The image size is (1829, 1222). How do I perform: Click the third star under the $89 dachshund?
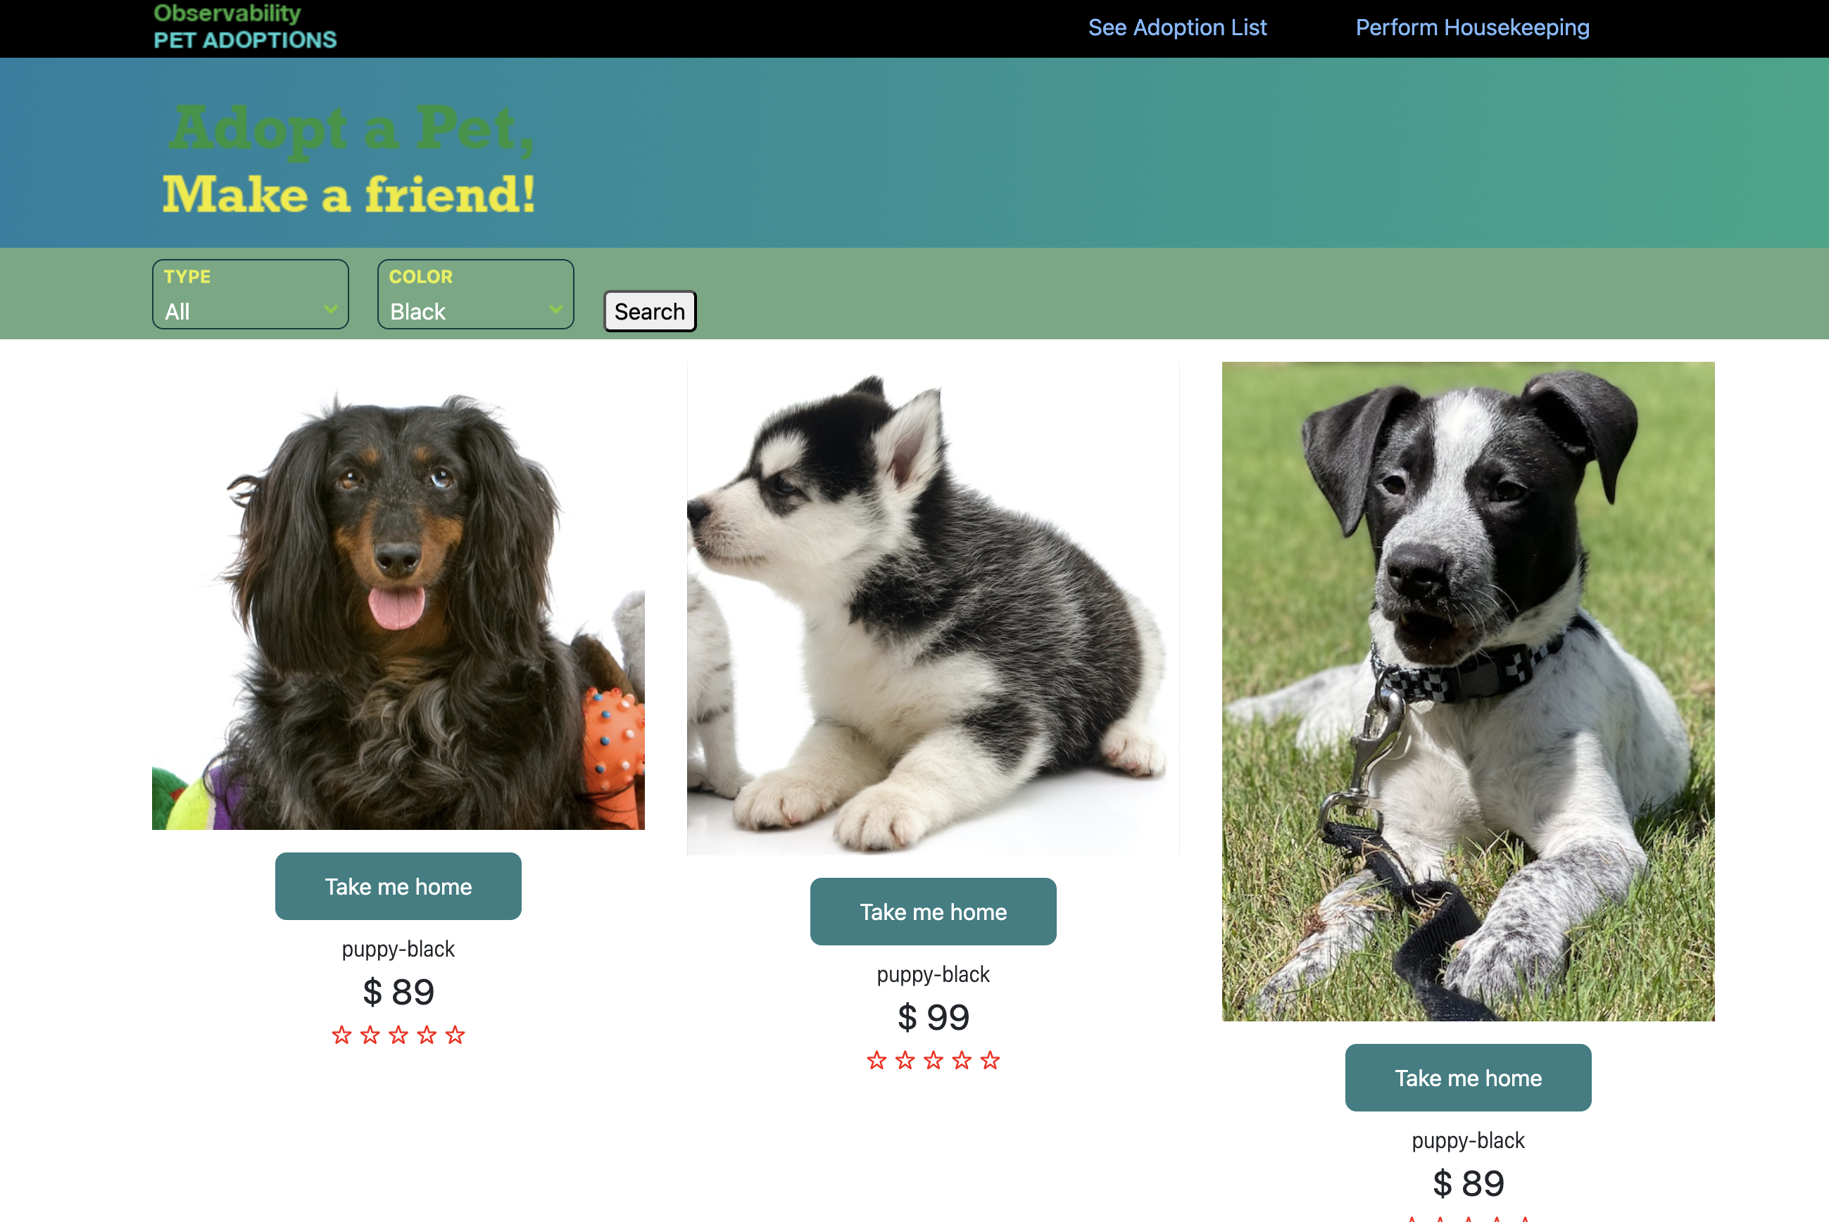click(398, 1035)
